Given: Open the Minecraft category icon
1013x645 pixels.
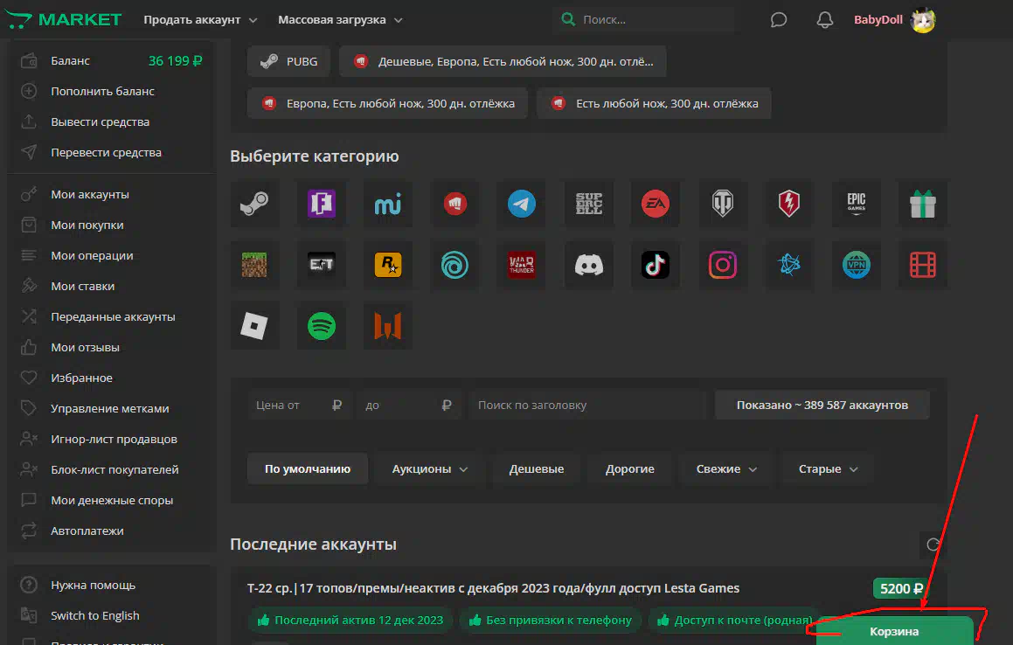Looking at the screenshot, I should (254, 264).
